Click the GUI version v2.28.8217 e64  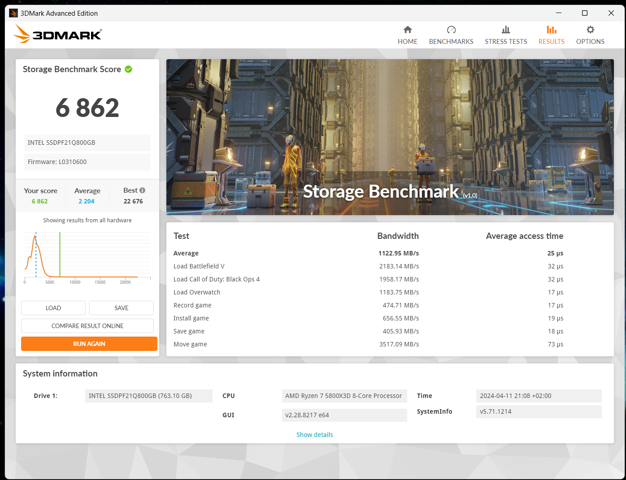tap(344, 415)
